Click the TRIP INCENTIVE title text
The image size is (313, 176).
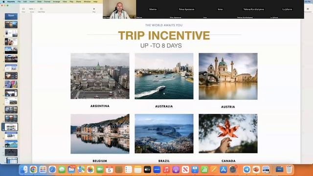coord(164,35)
